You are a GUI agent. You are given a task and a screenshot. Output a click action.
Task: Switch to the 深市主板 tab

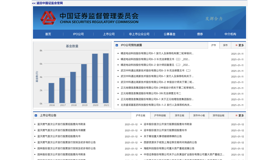[179, 115]
